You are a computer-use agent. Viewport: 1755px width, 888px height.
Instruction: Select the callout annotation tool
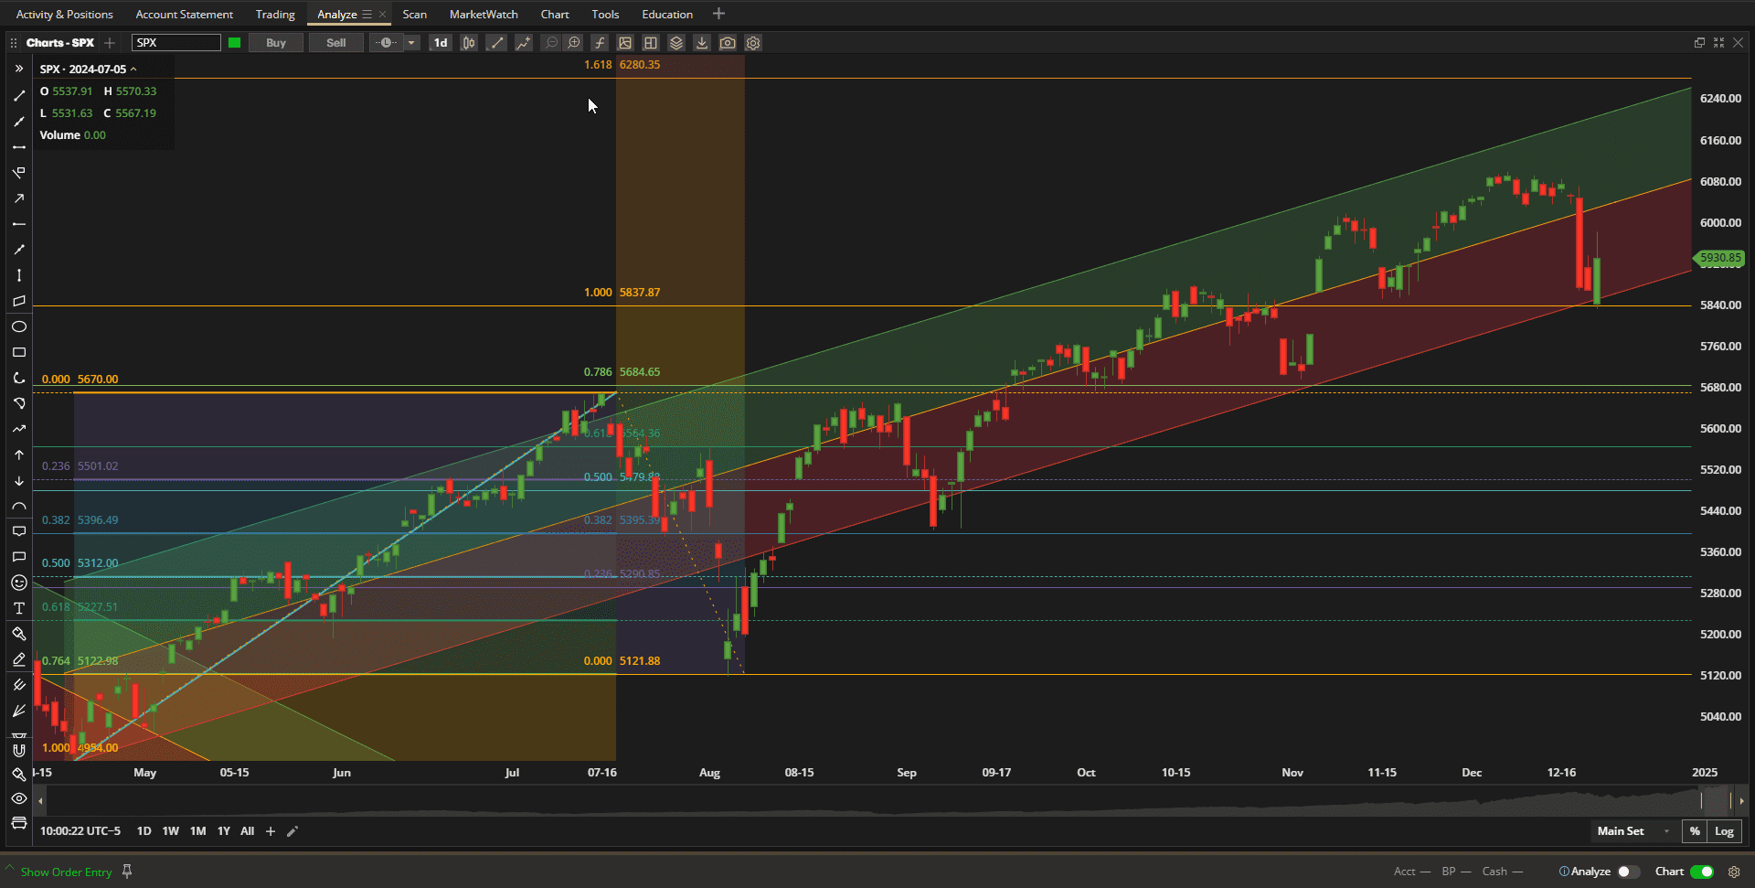pos(19,531)
